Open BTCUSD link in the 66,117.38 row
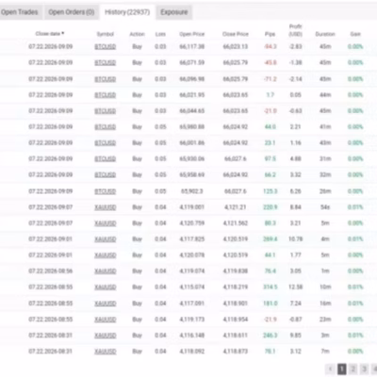Viewport: 377px width, 377px height. (x=106, y=47)
